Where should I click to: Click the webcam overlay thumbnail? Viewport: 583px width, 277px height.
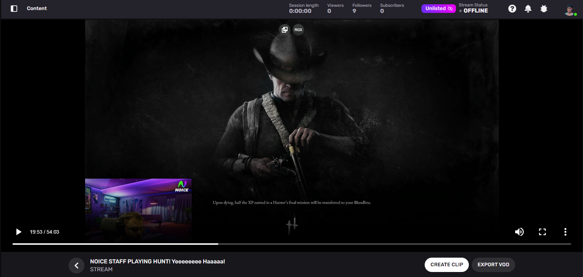(138, 209)
